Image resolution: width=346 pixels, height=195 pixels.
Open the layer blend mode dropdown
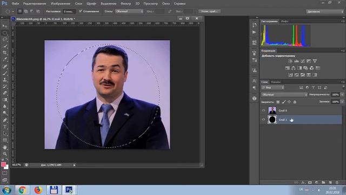point(284,95)
